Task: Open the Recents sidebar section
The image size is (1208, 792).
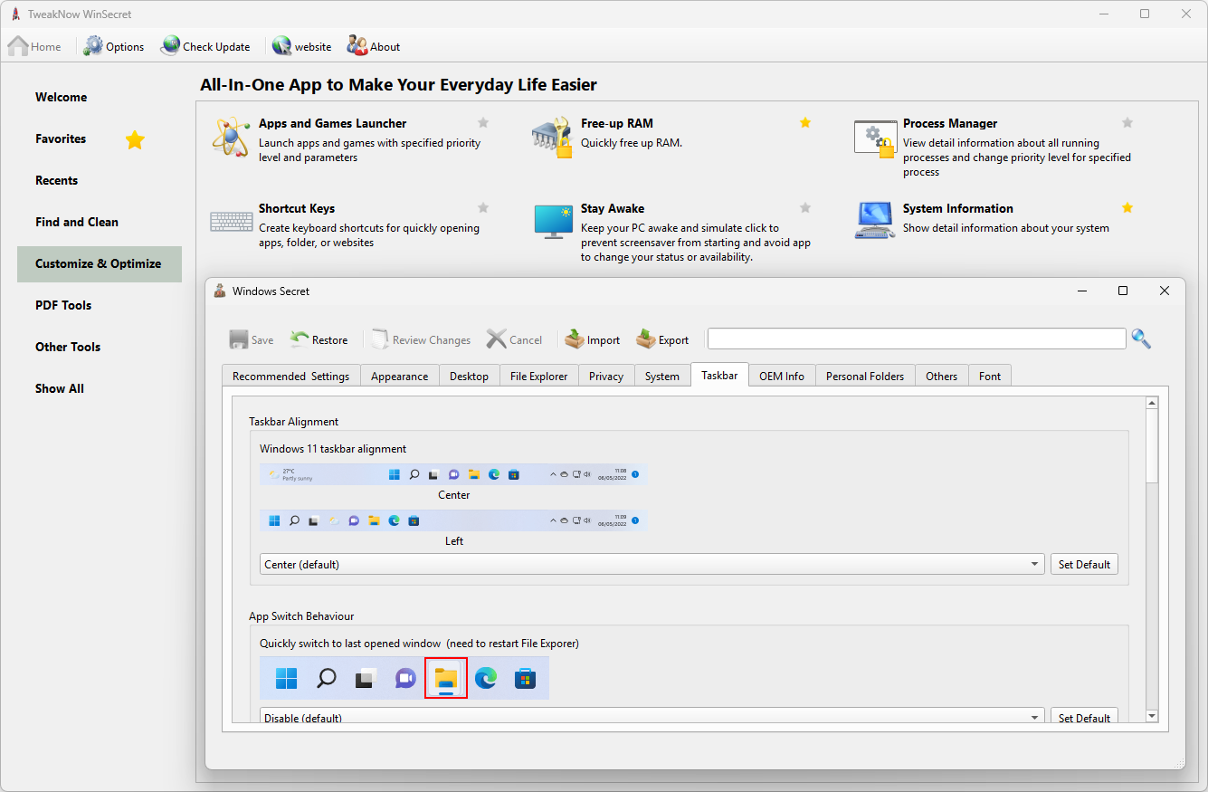Action: coord(100,180)
